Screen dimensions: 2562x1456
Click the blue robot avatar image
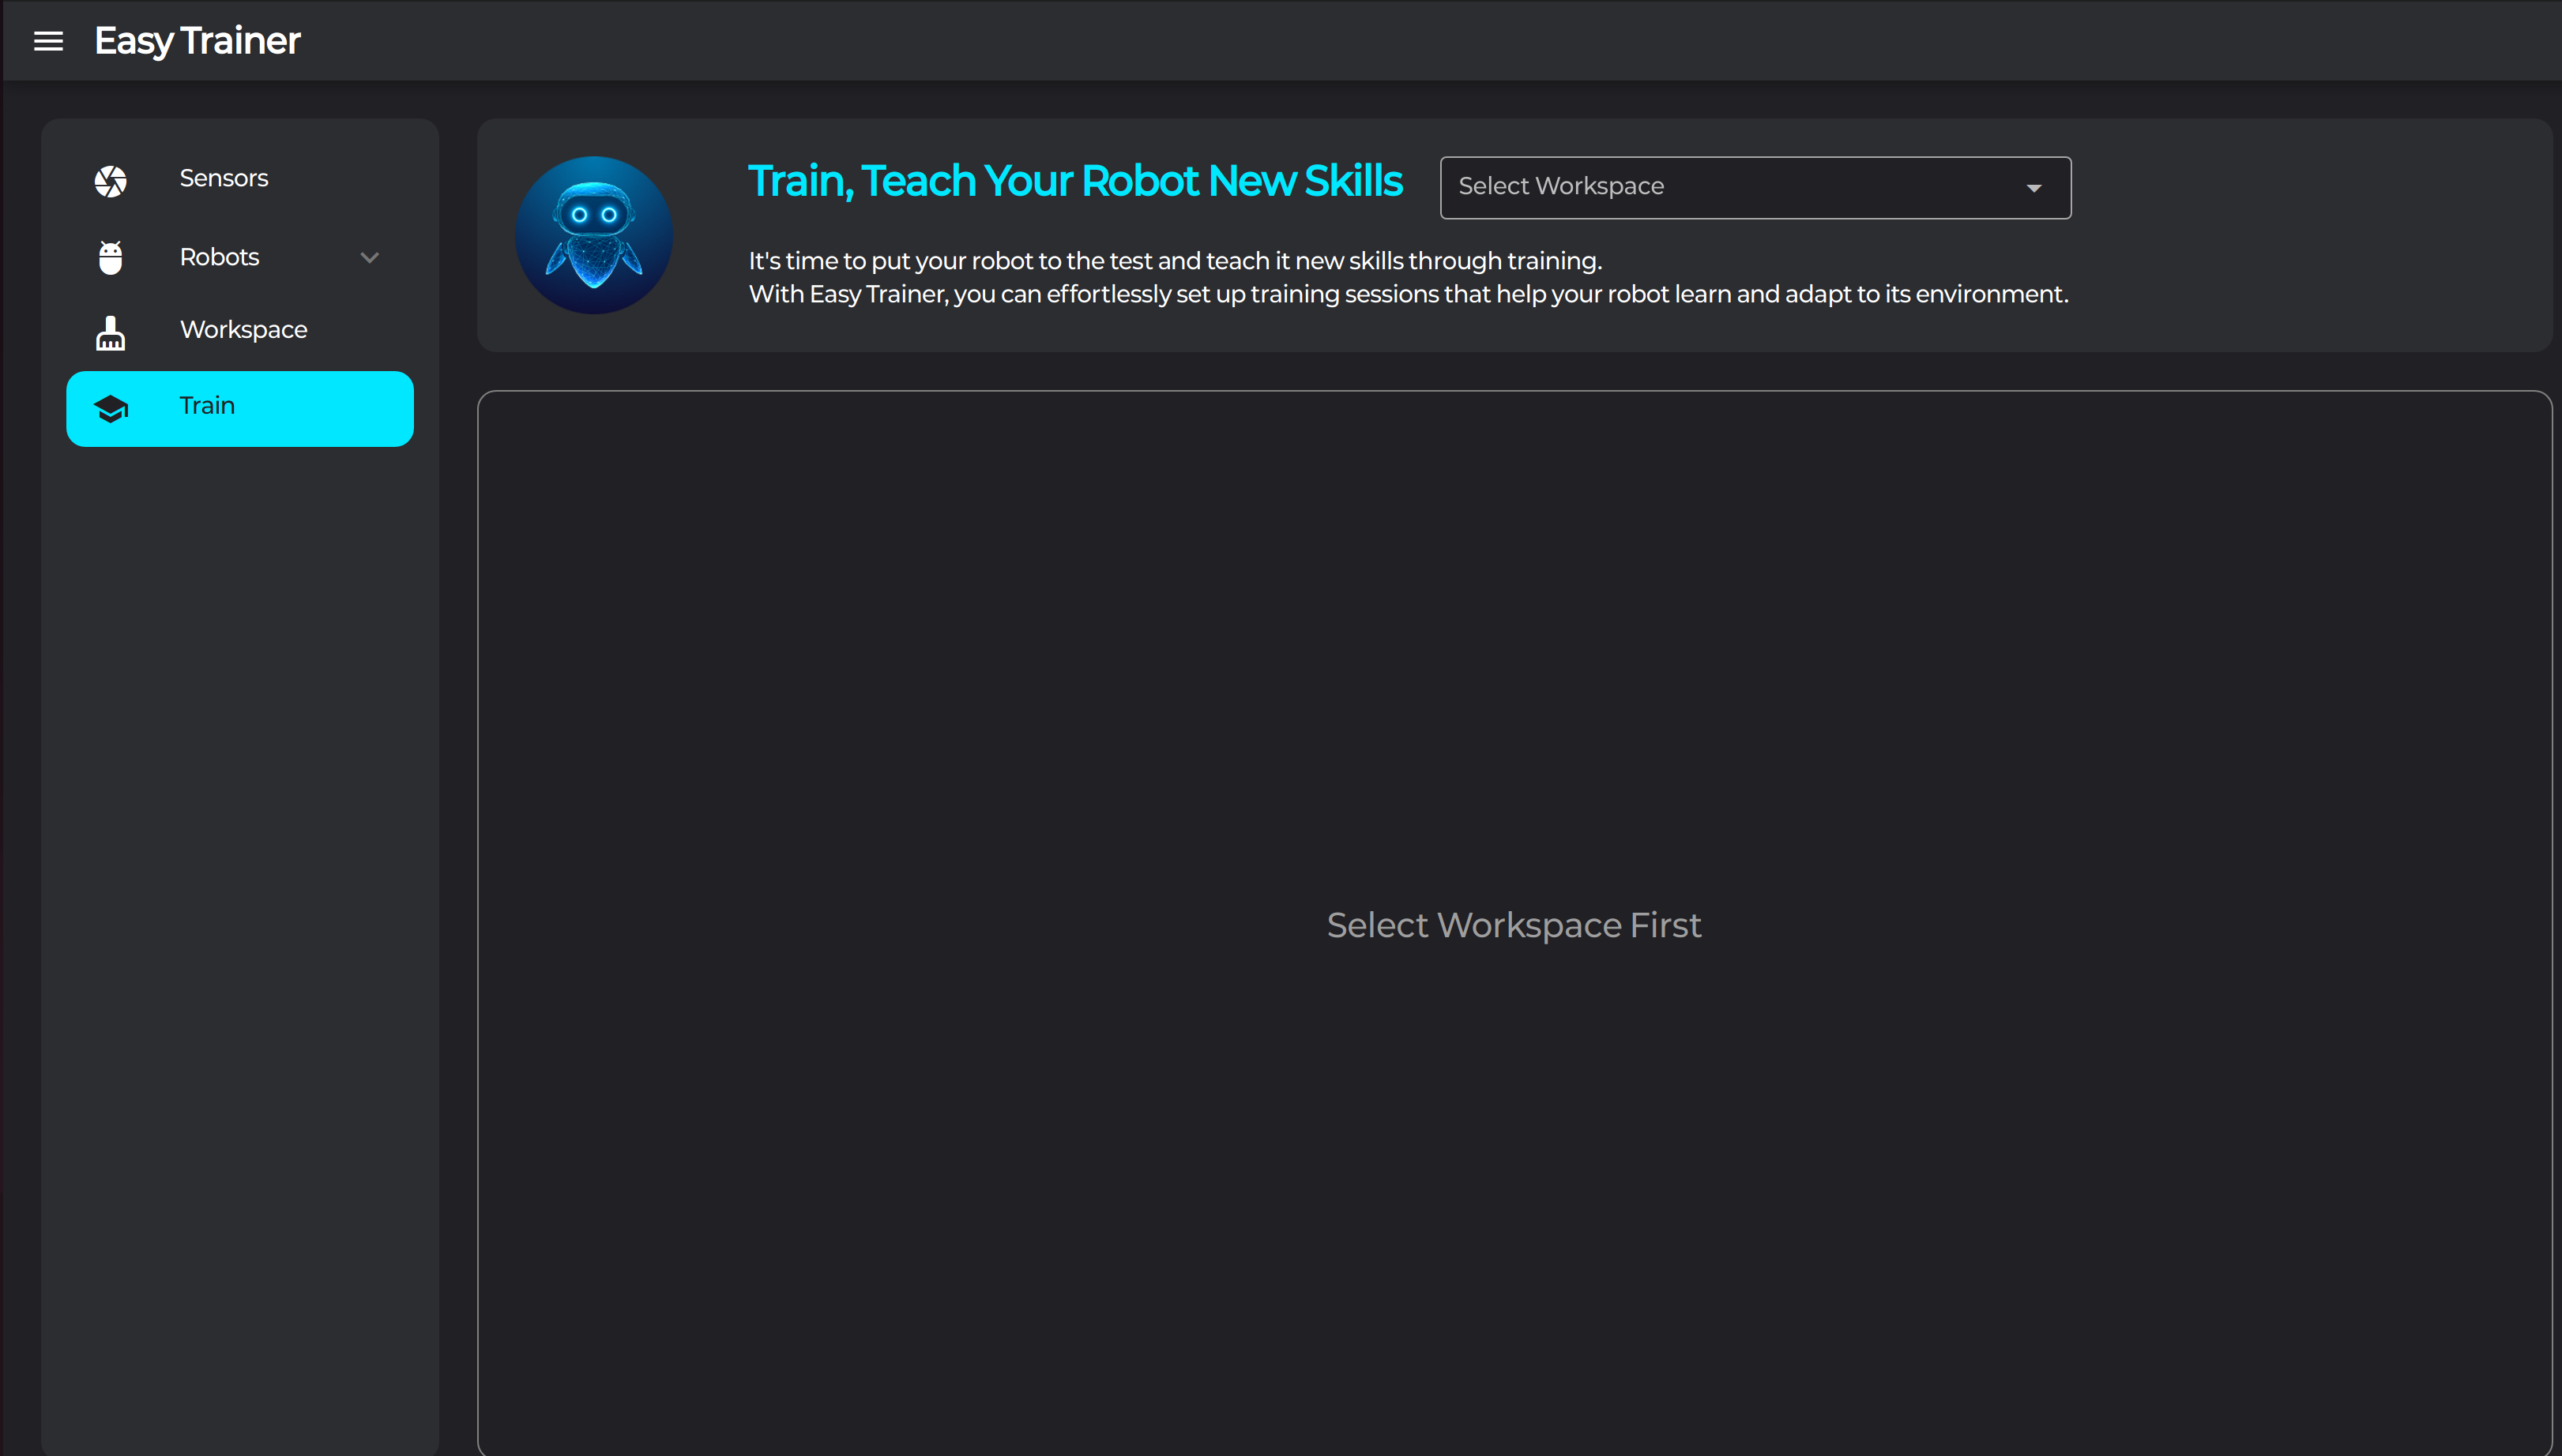(x=593, y=235)
